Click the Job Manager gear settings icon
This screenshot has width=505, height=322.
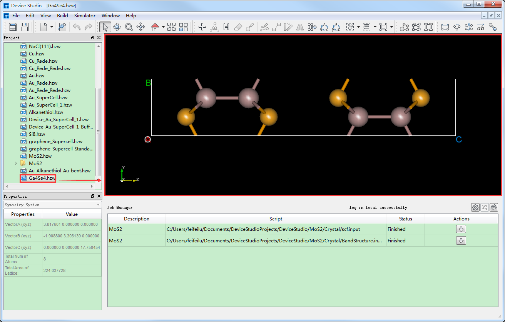point(475,207)
